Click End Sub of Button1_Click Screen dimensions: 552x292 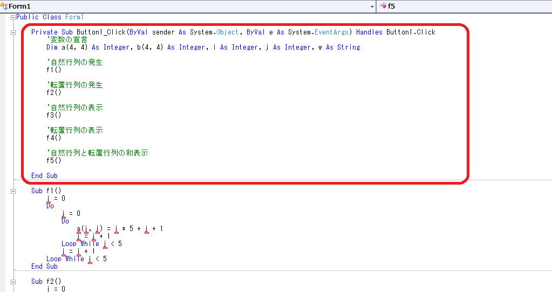44,175
